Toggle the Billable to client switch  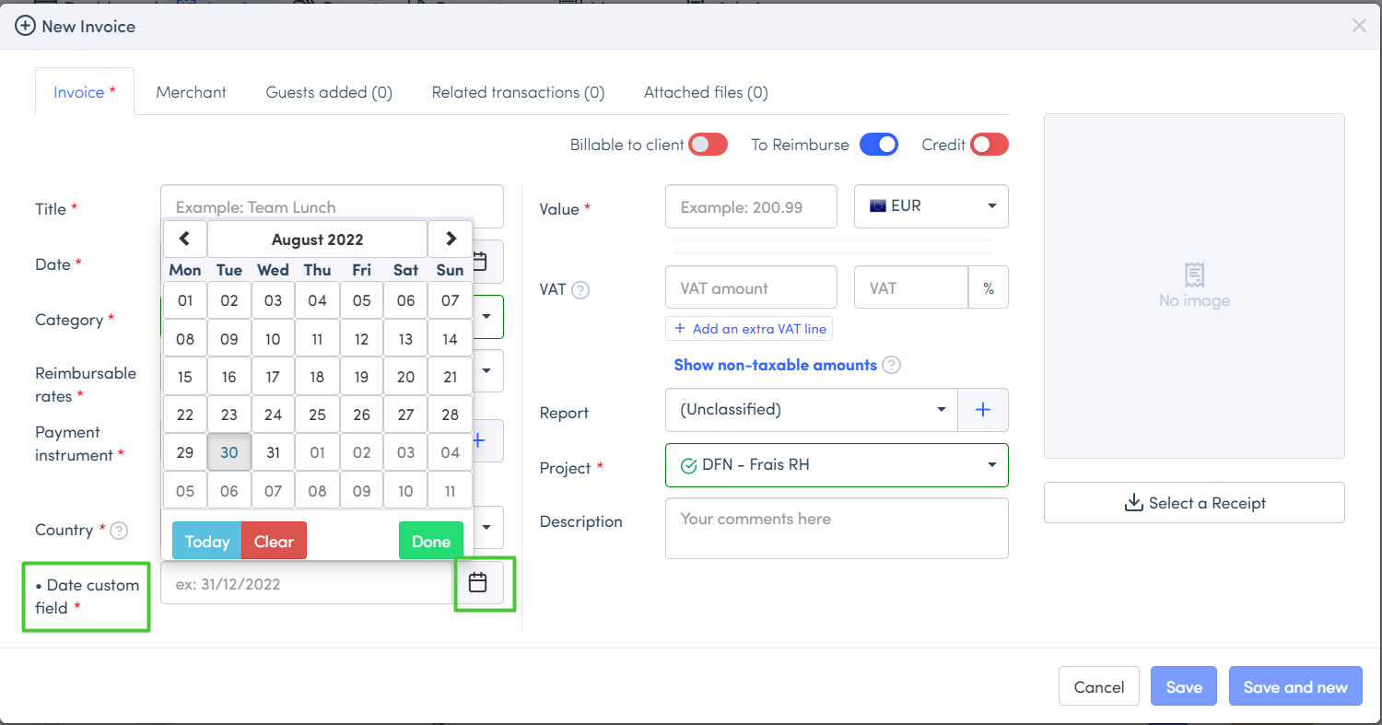[x=709, y=145]
